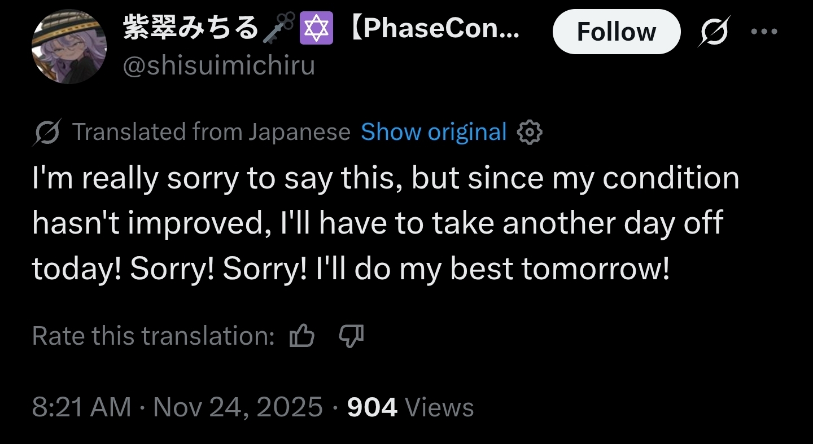This screenshot has width=813, height=444.
Task: Open the Grok icon next to Follow
Action: pos(714,32)
